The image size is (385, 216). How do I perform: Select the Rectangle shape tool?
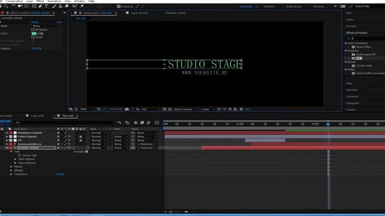(34, 6)
